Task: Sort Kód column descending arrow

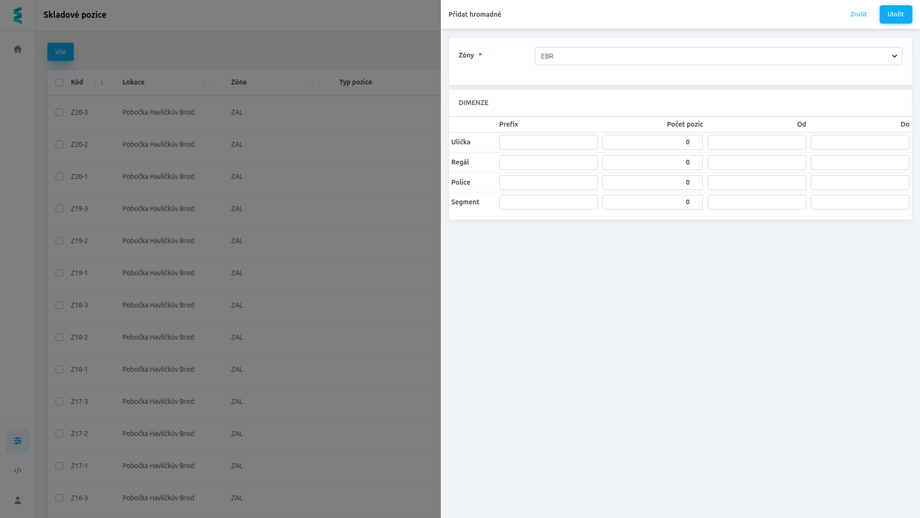Action: click(x=102, y=82)
